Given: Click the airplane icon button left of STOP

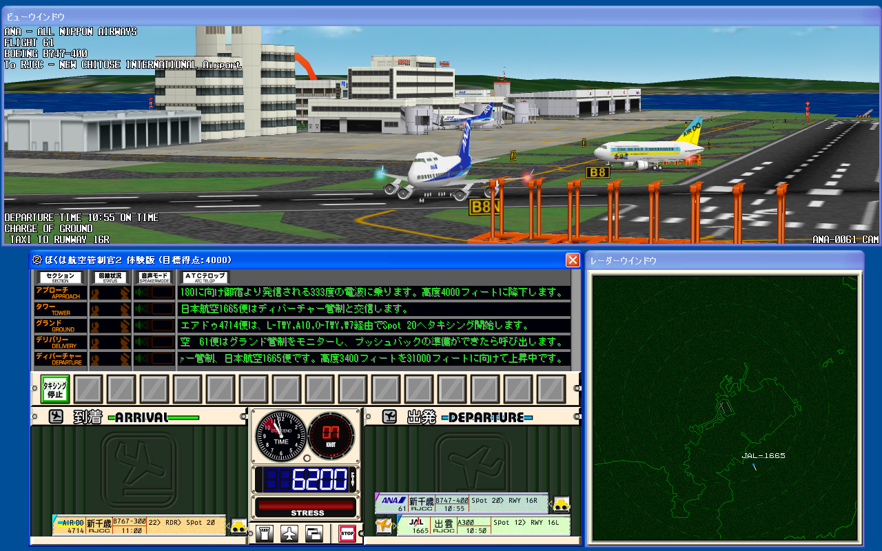Looking at the screenshot, I should 289,533.
